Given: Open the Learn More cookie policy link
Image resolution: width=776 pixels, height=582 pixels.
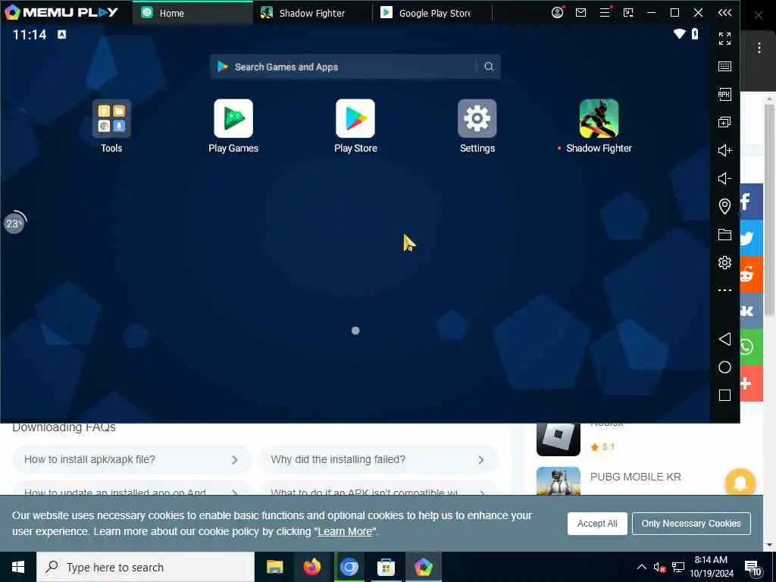Looking at the screenshot, I should click(x=345, y=531).
